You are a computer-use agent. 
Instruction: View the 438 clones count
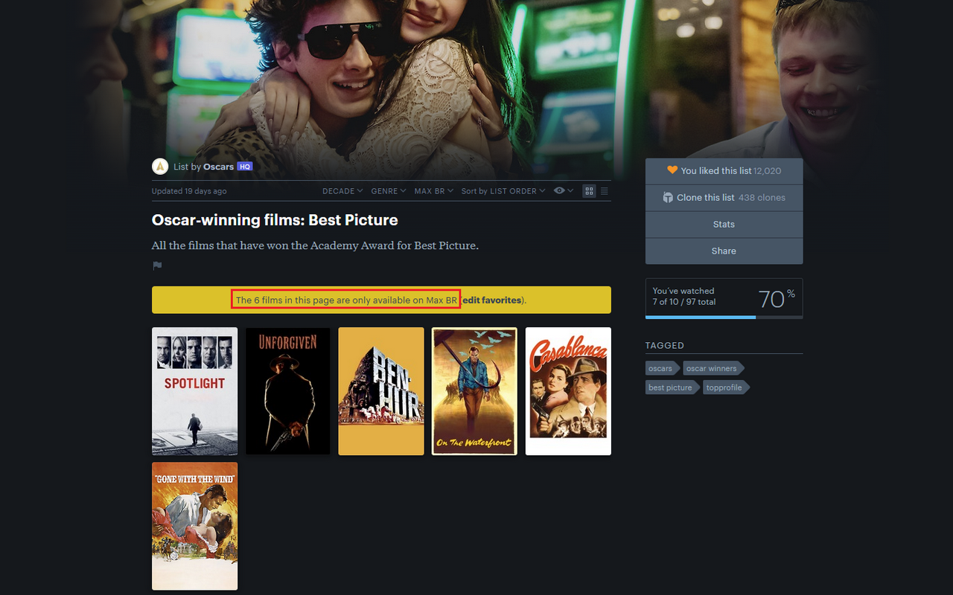click(x=762, y=198)
